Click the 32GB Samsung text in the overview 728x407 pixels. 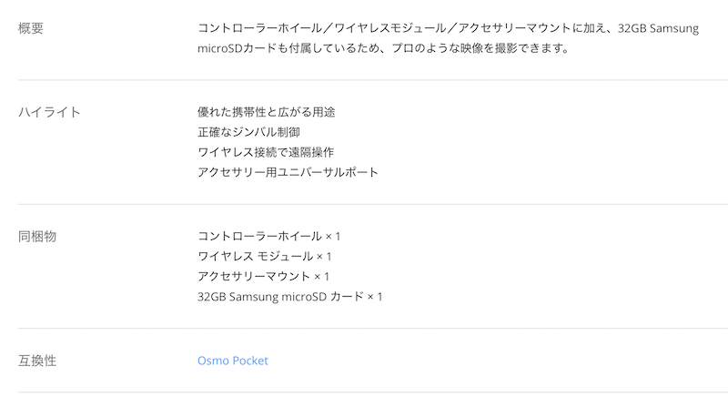[x=658, y=28]
